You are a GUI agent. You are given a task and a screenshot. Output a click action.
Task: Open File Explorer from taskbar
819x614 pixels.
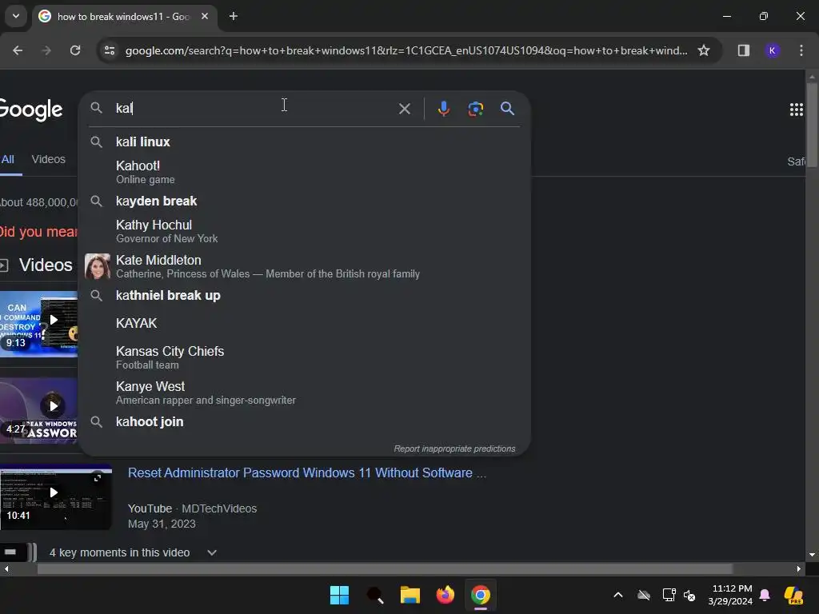(x=410, y=595)
